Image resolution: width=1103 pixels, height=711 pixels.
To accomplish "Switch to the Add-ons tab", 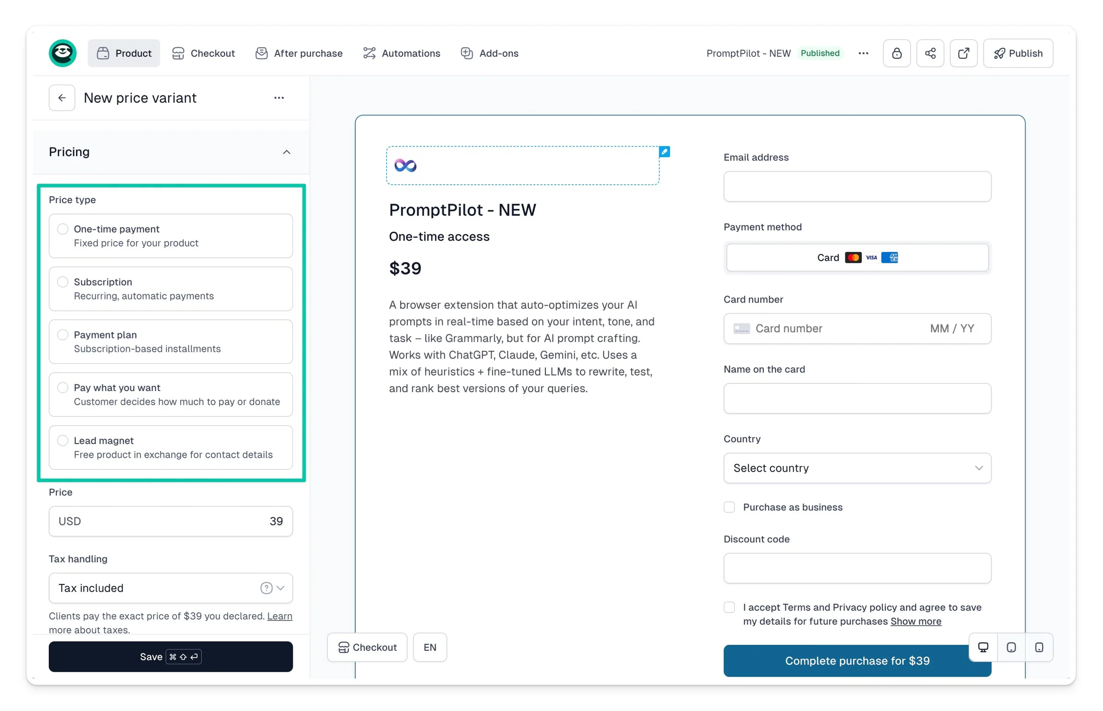I will tap(489, 53).
